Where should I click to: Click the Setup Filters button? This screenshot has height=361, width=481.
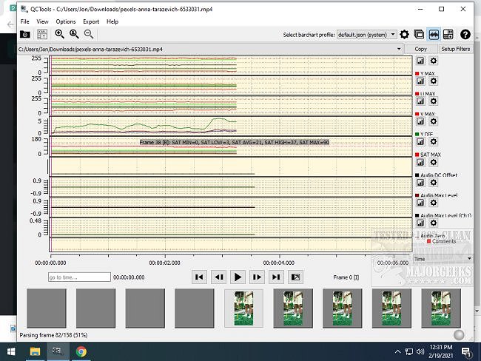(x=455, y=49)
